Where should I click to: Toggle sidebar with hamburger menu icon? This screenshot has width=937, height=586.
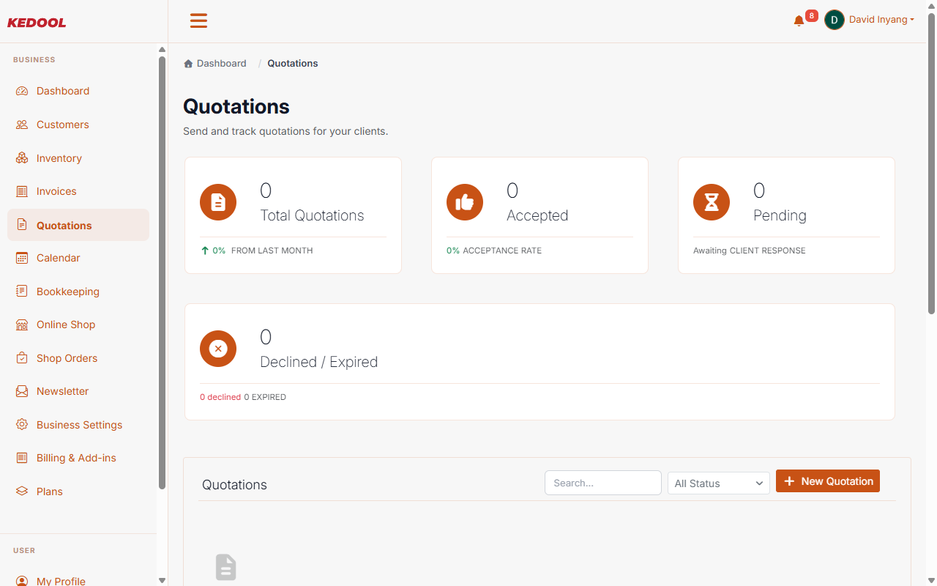click(198, 21)
